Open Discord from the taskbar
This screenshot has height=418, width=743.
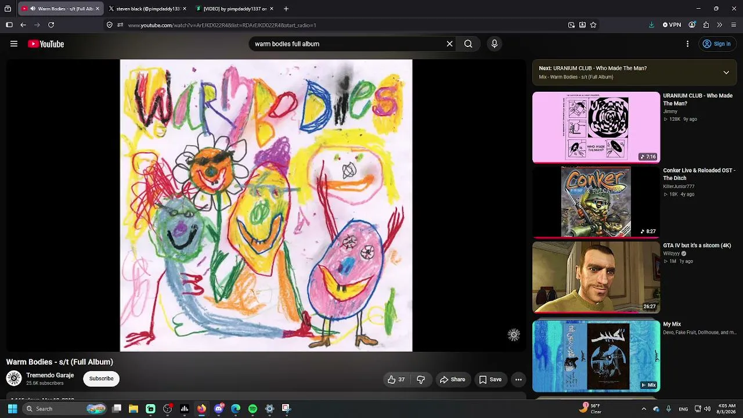219,409
